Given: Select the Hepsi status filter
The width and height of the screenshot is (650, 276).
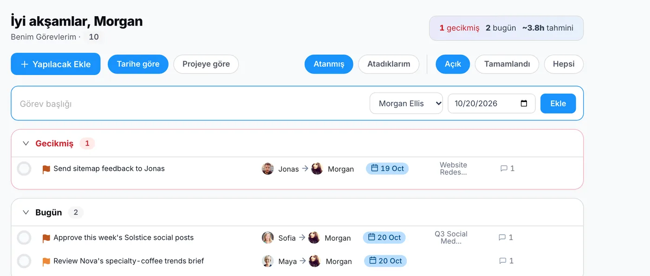Looking at the screenshot, I should pyautogui.click(x=564, y=64).
